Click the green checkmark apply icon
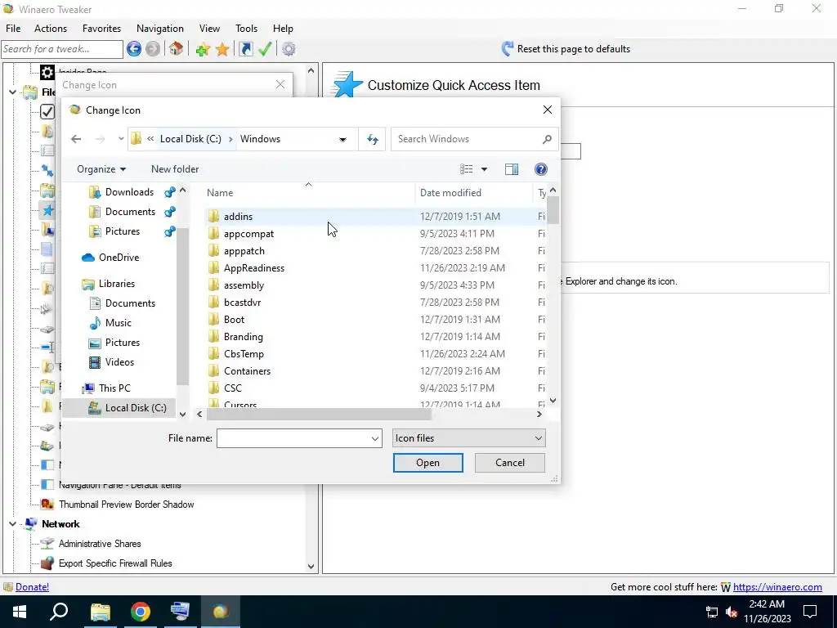 pyautogui.click(x=266, y=49)
